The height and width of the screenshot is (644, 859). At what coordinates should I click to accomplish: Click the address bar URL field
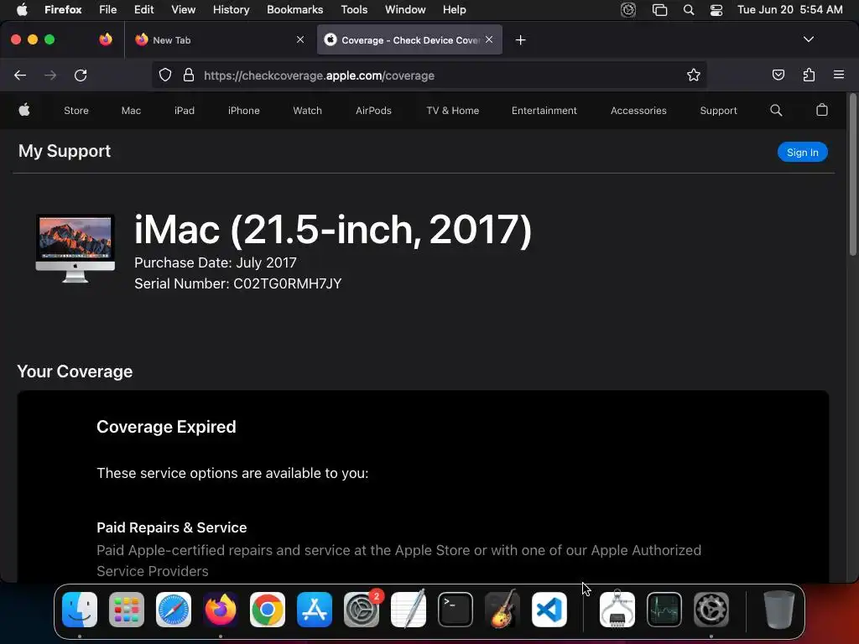pyautogui.click(x=429, y=75)
